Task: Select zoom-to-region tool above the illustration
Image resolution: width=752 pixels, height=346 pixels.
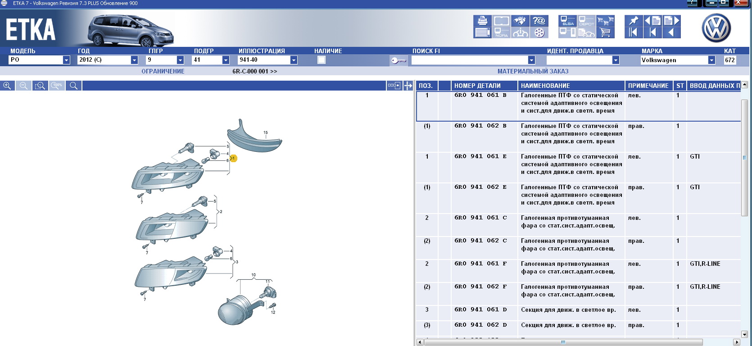Action: point(40,86)
